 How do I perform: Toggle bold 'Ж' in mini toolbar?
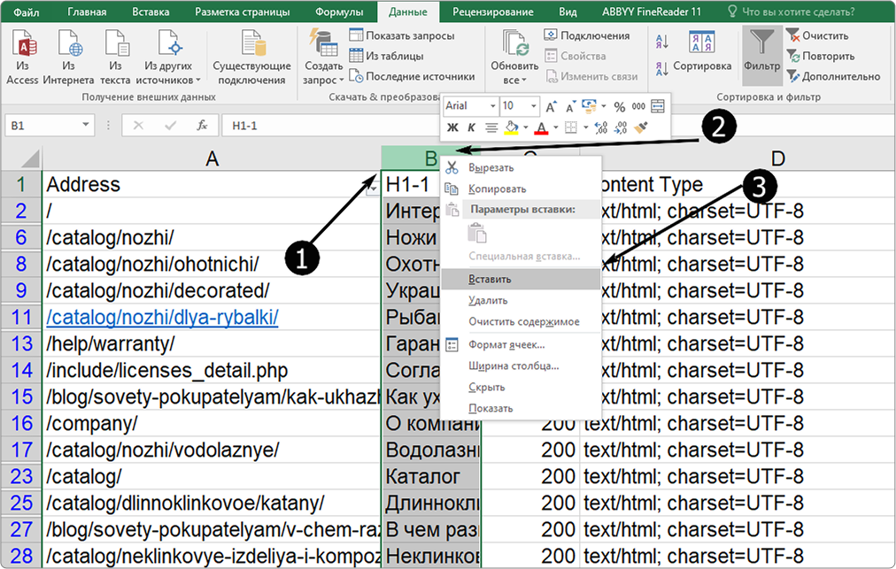[452, 127]
